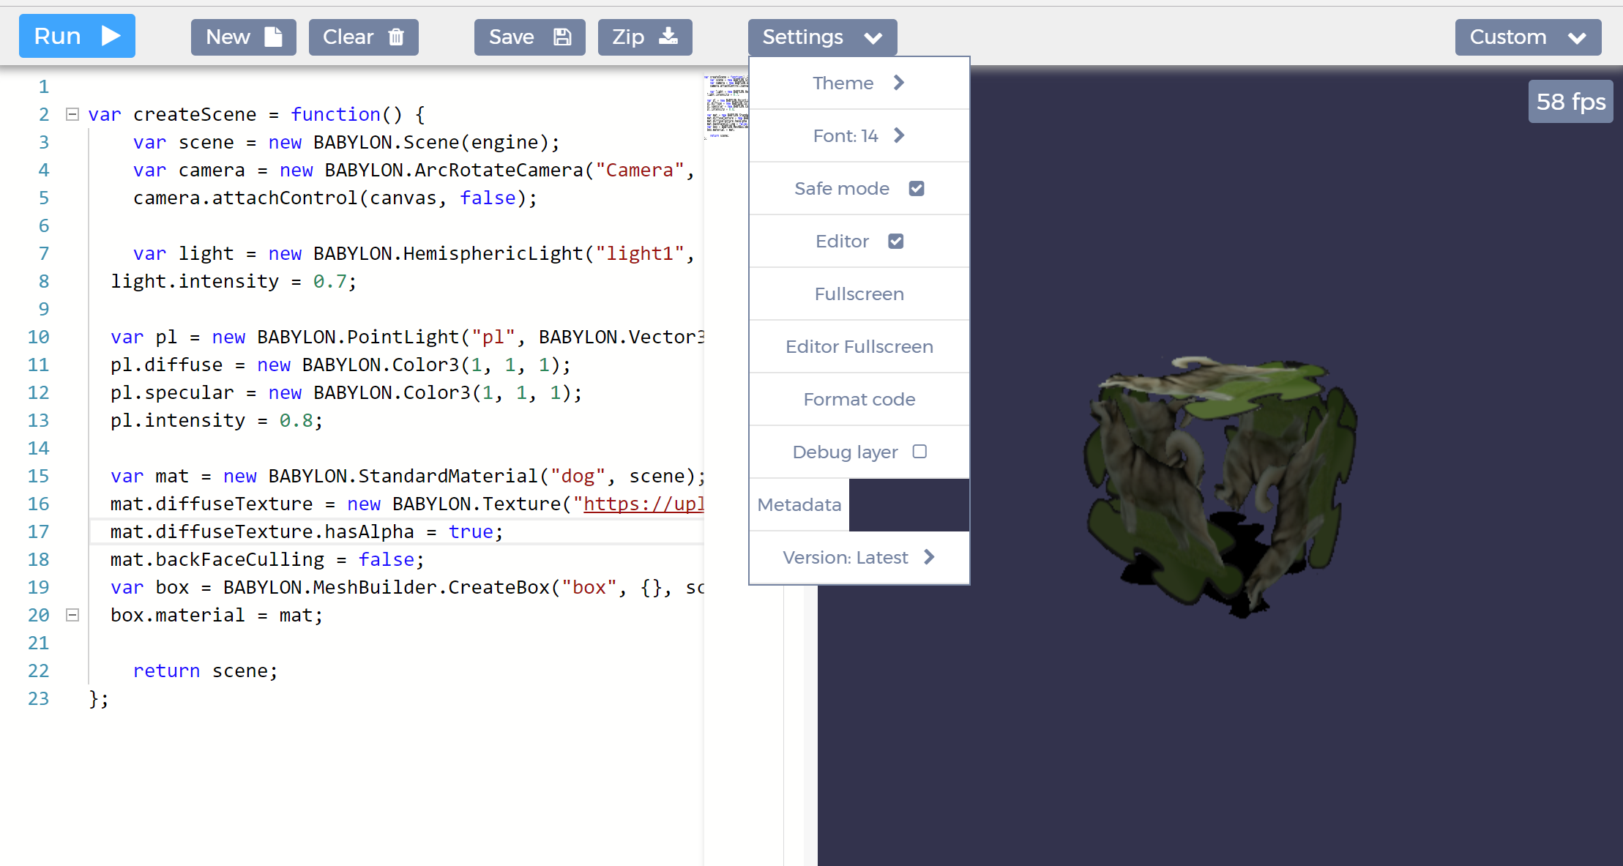
Task: Toggle the Safe mode checkbox
Action: [917, 188]
